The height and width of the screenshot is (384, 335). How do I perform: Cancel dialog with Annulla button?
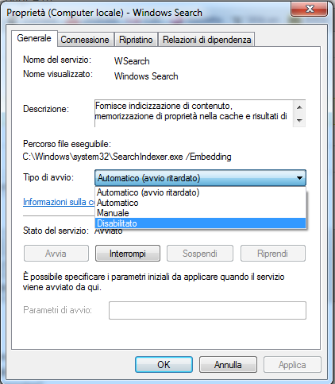tap(228, 365)
